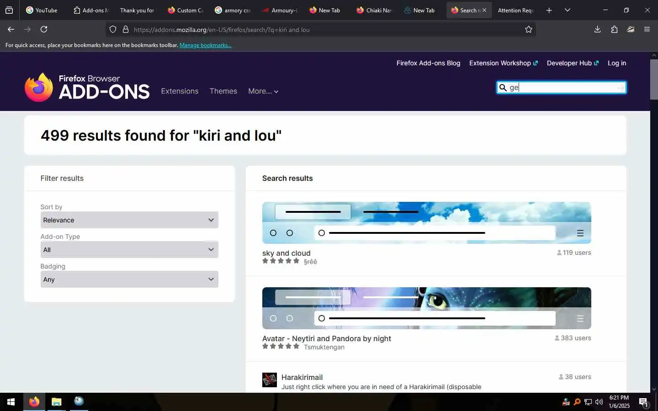This screenshot has height=411, width=658.
Task: Open the globe application in the taskbar
Action: click(x=79, y=401)
